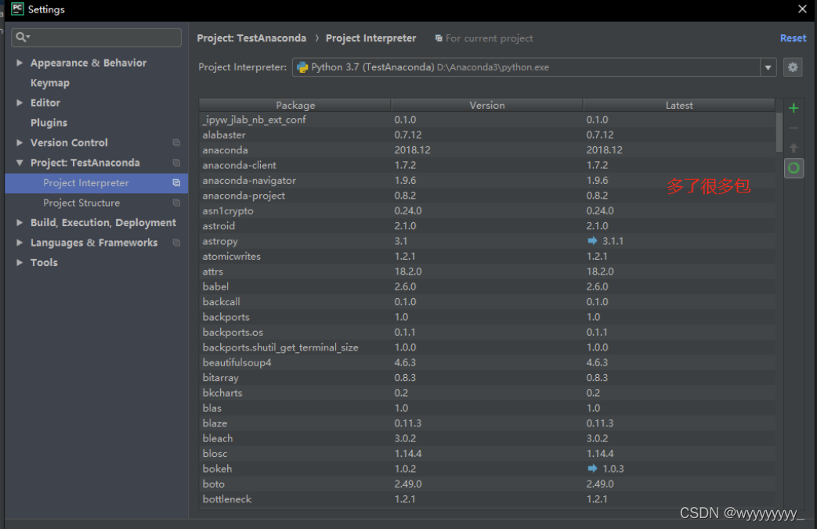Open the Python 3.7 interpreter combo box
The image size is (817, 529).
point(534,67)
